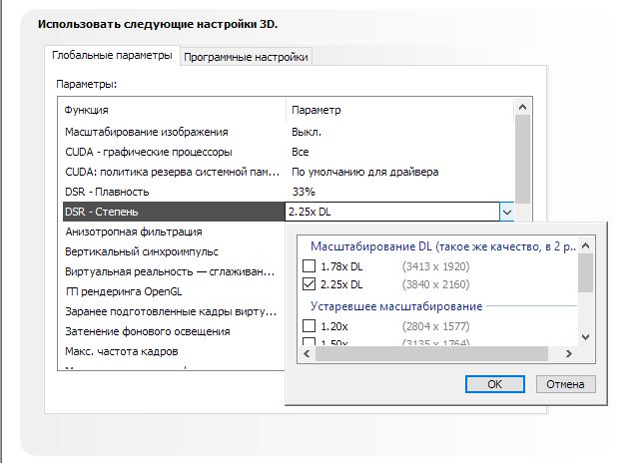Check the 1.20x legacy scaling checkbox
Viewport: 640px width, 463px height.
309,326
